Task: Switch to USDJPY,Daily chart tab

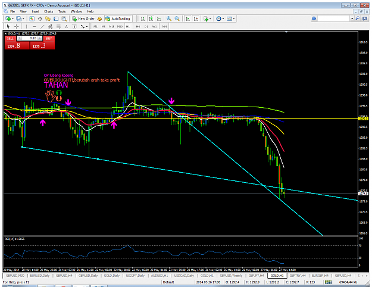Action: (x=135, y=276)
